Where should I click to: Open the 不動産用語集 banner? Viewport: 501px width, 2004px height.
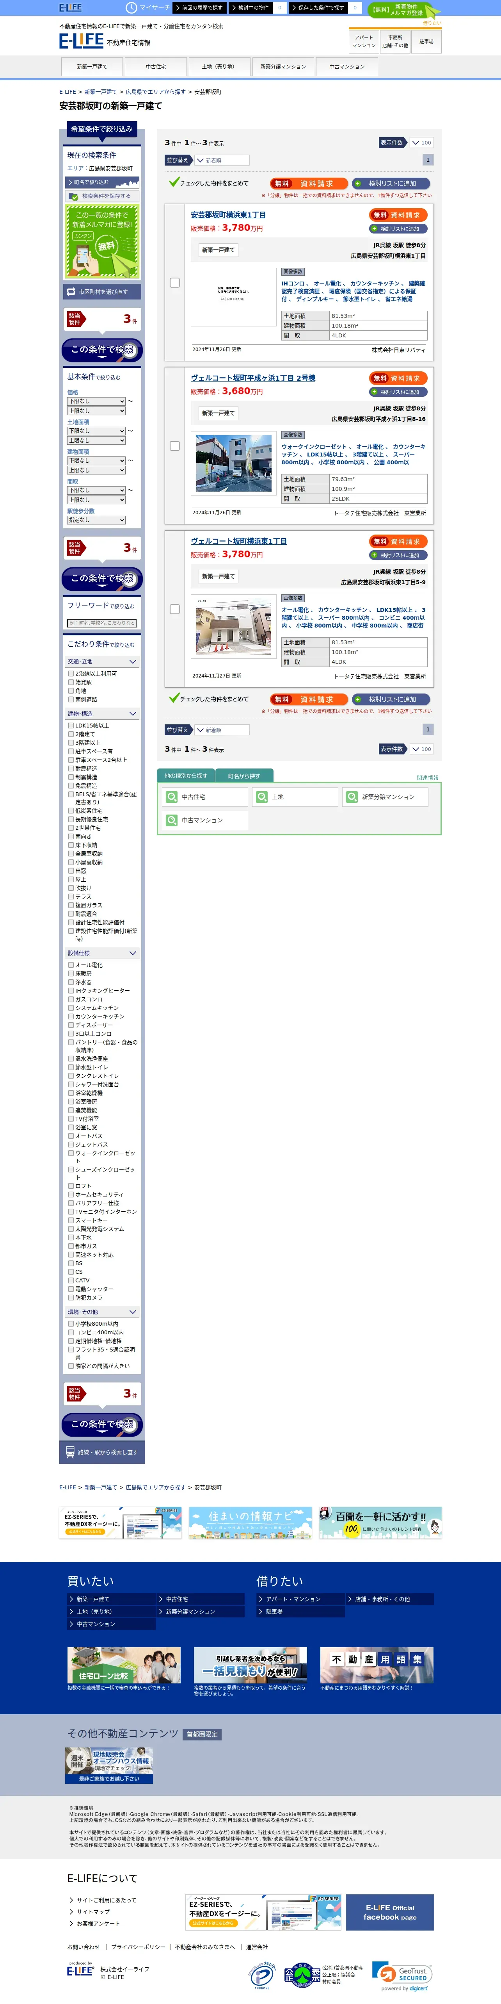377,1664
